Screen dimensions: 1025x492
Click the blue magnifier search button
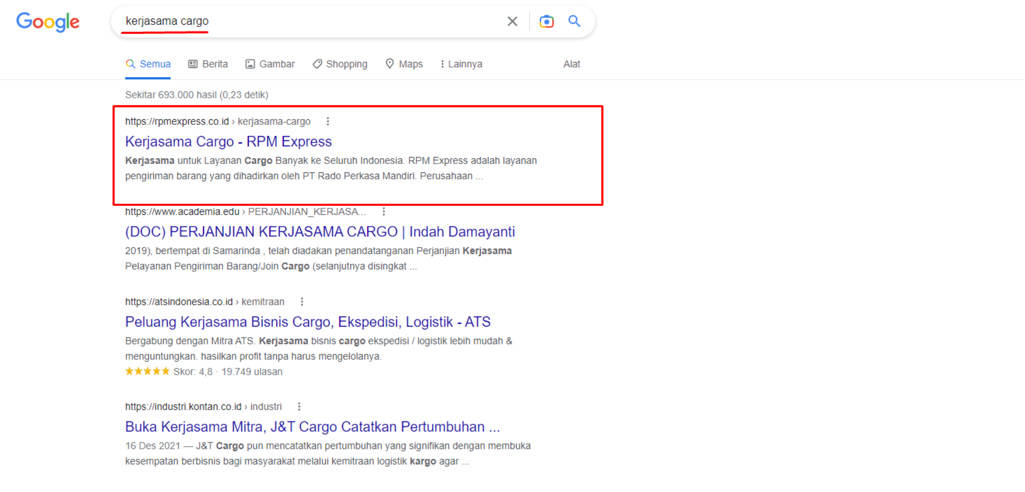tap(574, 21)
